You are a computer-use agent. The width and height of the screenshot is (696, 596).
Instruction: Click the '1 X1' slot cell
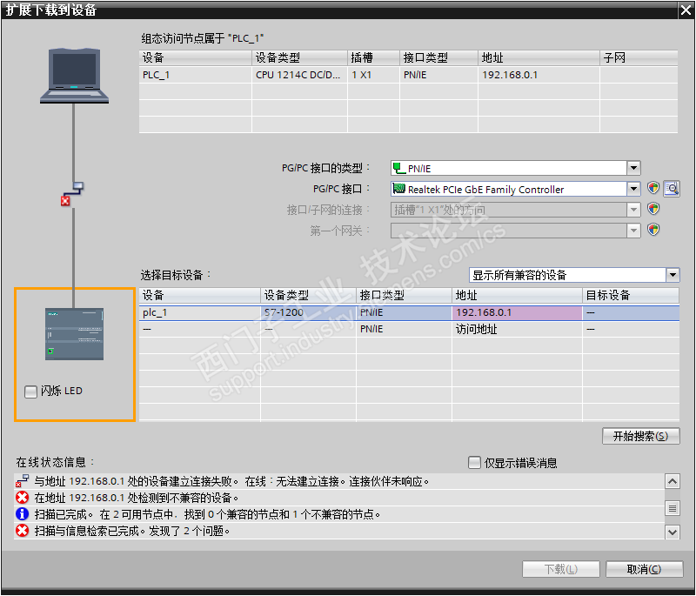point(374,75)
